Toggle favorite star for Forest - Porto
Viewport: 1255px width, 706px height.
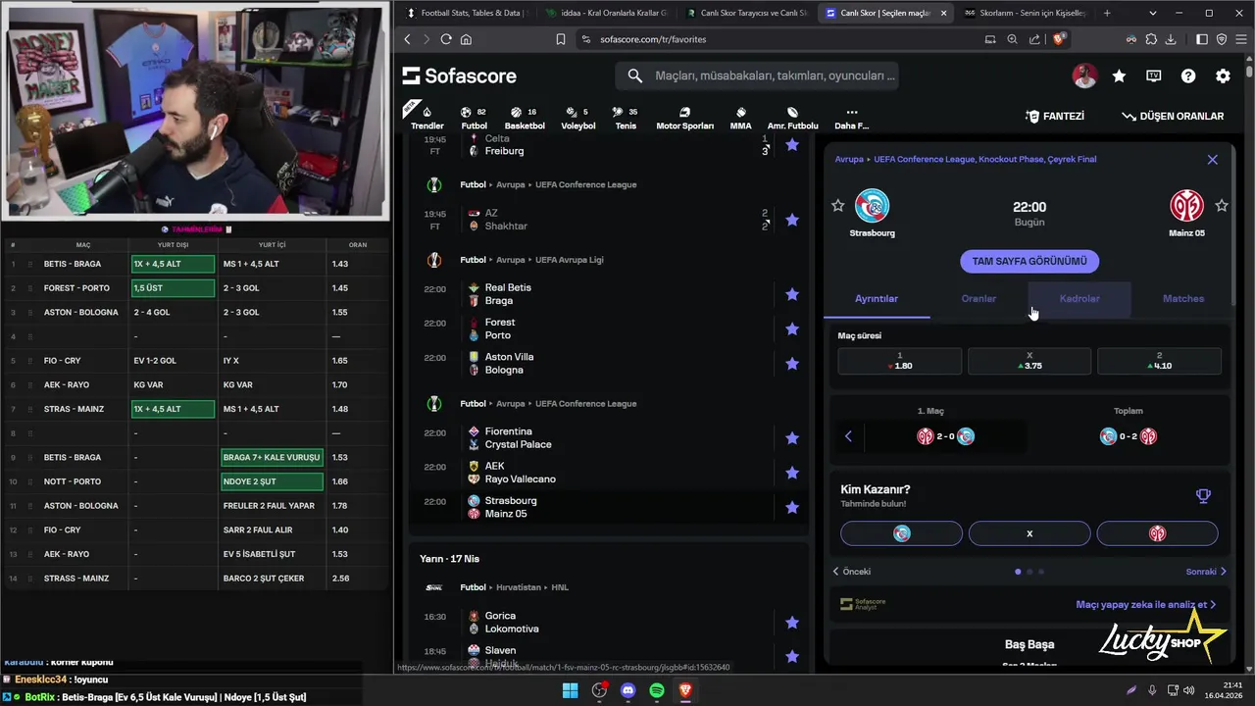tap(792, 328)
